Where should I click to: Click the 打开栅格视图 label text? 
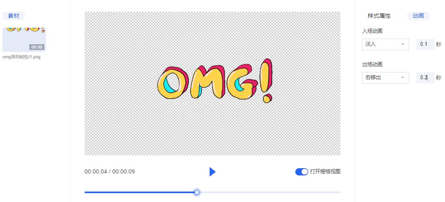coord(325,172)
